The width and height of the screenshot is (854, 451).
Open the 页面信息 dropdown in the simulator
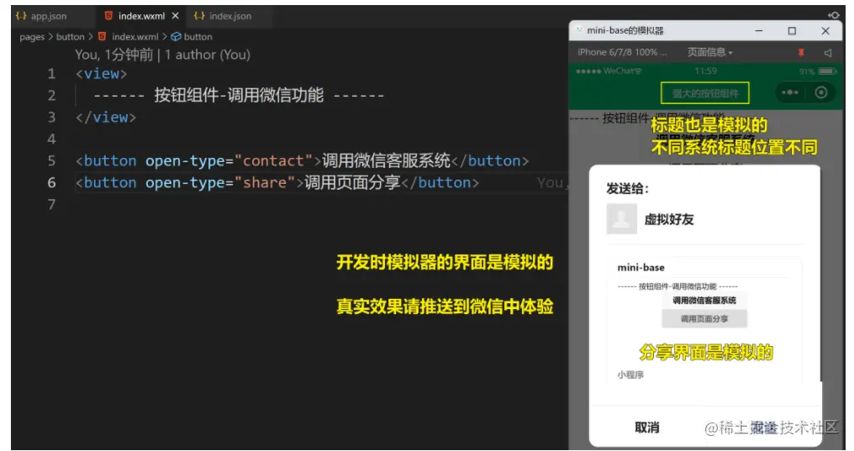click(709, 52)
